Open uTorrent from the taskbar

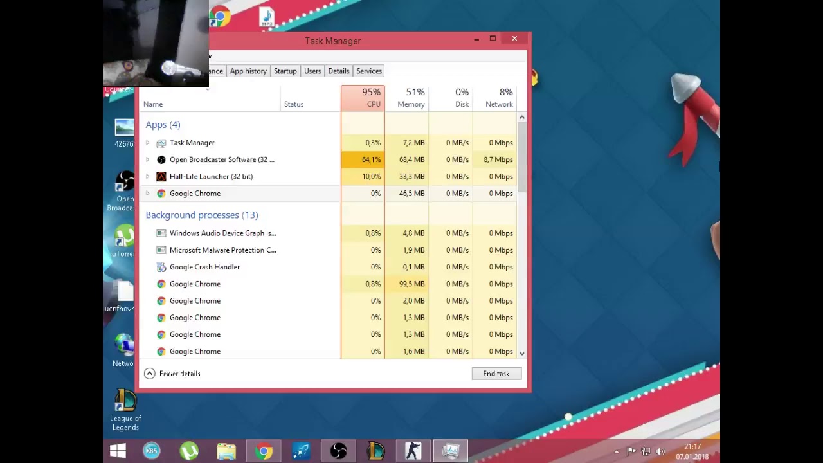point(189,451)
